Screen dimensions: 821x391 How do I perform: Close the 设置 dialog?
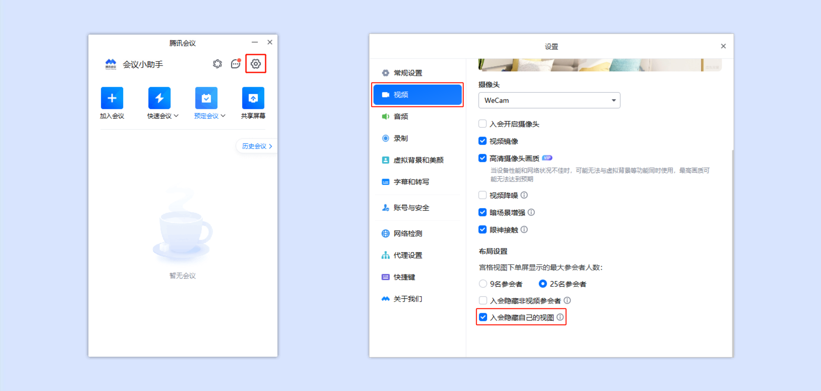(723, 46)
